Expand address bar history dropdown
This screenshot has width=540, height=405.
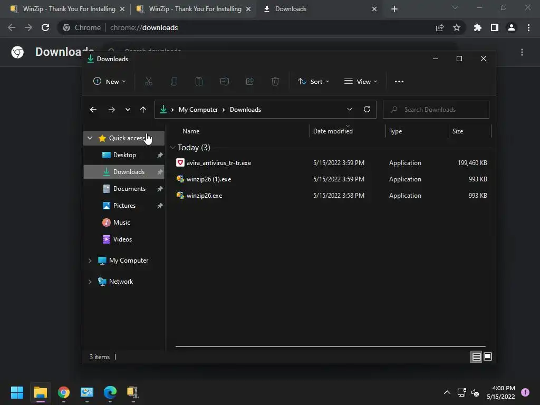350,109
